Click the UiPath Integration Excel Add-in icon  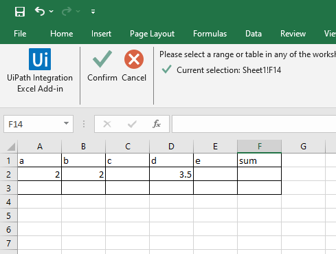(40, 59)
